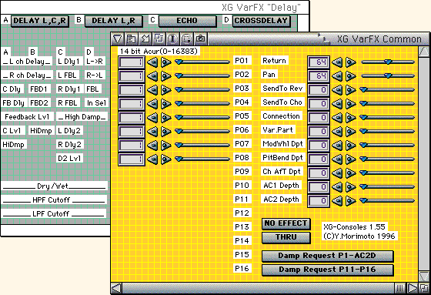Click the THRU button
431x295 pixels.
pyautogui.click(x=286, y=237)
